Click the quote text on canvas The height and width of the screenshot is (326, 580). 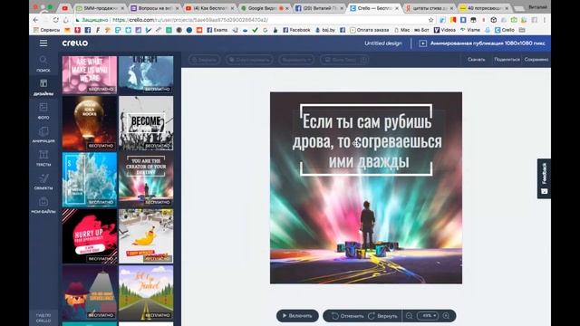click(x=366, y=141)
